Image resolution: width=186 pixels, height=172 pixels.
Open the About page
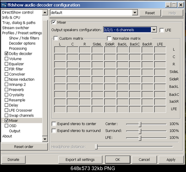(7, 136)
